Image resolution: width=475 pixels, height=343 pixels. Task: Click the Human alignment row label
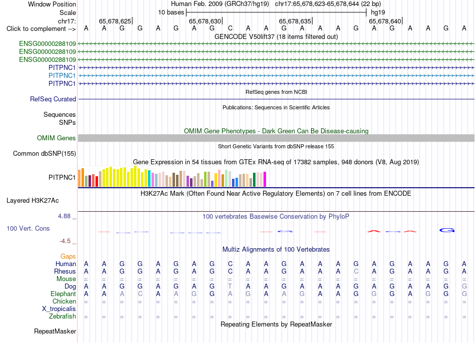click(65, 264)
